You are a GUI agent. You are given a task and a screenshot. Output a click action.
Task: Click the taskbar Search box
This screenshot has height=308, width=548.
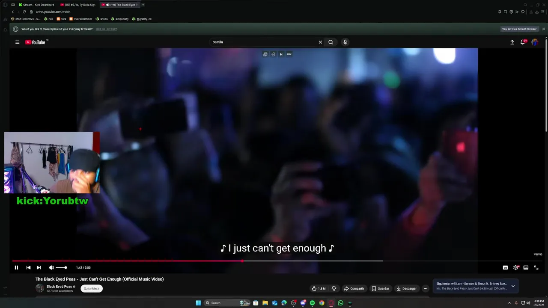click(227, 303)
